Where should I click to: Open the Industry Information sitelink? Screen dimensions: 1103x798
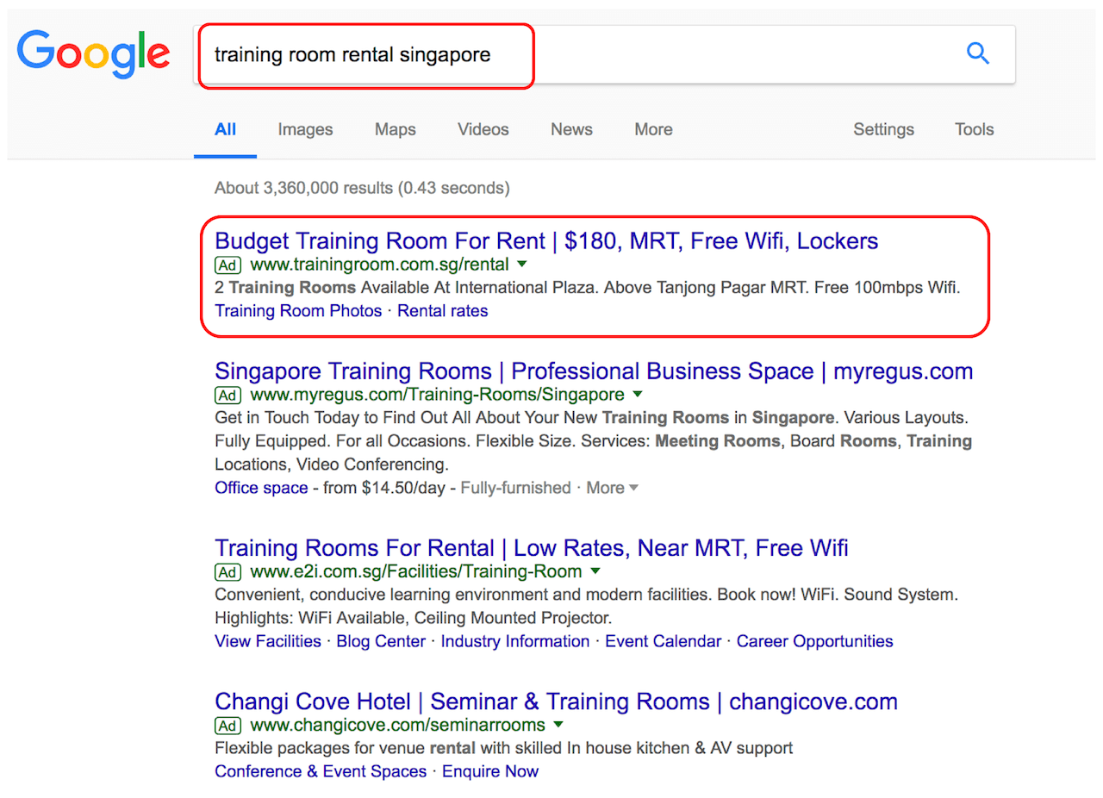point(515,641)
